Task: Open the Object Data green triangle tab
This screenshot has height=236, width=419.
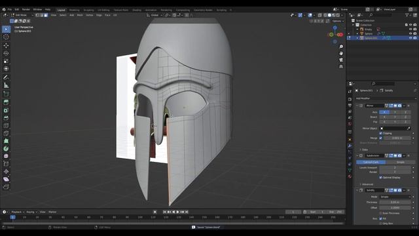Action: [350, 170]
